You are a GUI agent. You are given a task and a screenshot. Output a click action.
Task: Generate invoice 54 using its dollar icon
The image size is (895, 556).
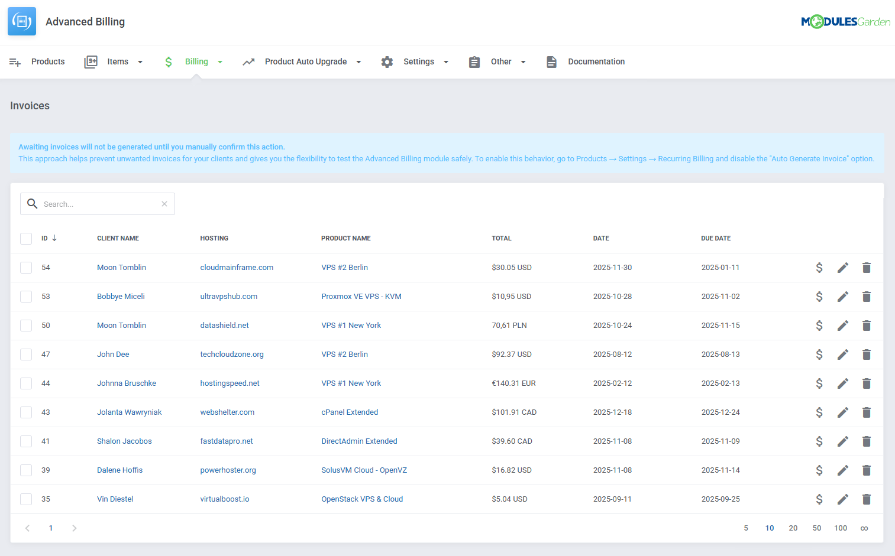pyautogui.click(x=819, y=267)
